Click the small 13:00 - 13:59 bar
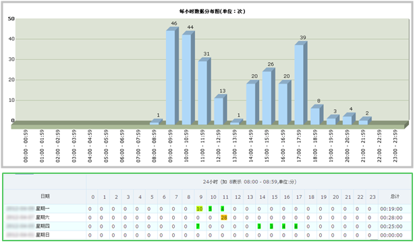The image size is (415, 246). pos(237,122)
